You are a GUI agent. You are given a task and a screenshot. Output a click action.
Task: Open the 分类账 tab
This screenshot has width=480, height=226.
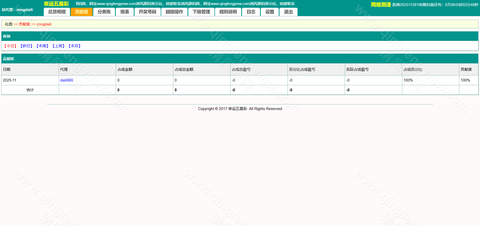click(104, 12)
